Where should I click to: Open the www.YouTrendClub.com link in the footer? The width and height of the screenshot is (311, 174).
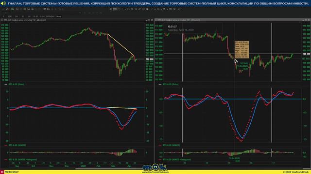(155, 172)
